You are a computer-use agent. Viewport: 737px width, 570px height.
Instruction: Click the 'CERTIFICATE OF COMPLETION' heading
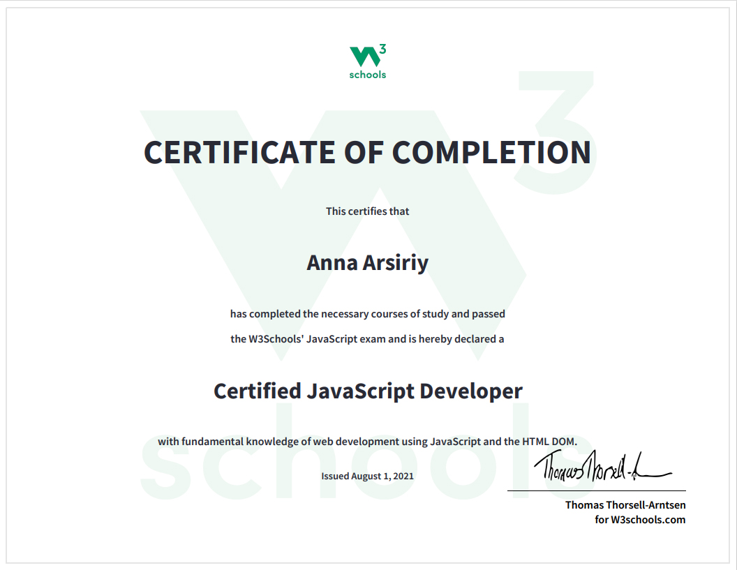367,152
